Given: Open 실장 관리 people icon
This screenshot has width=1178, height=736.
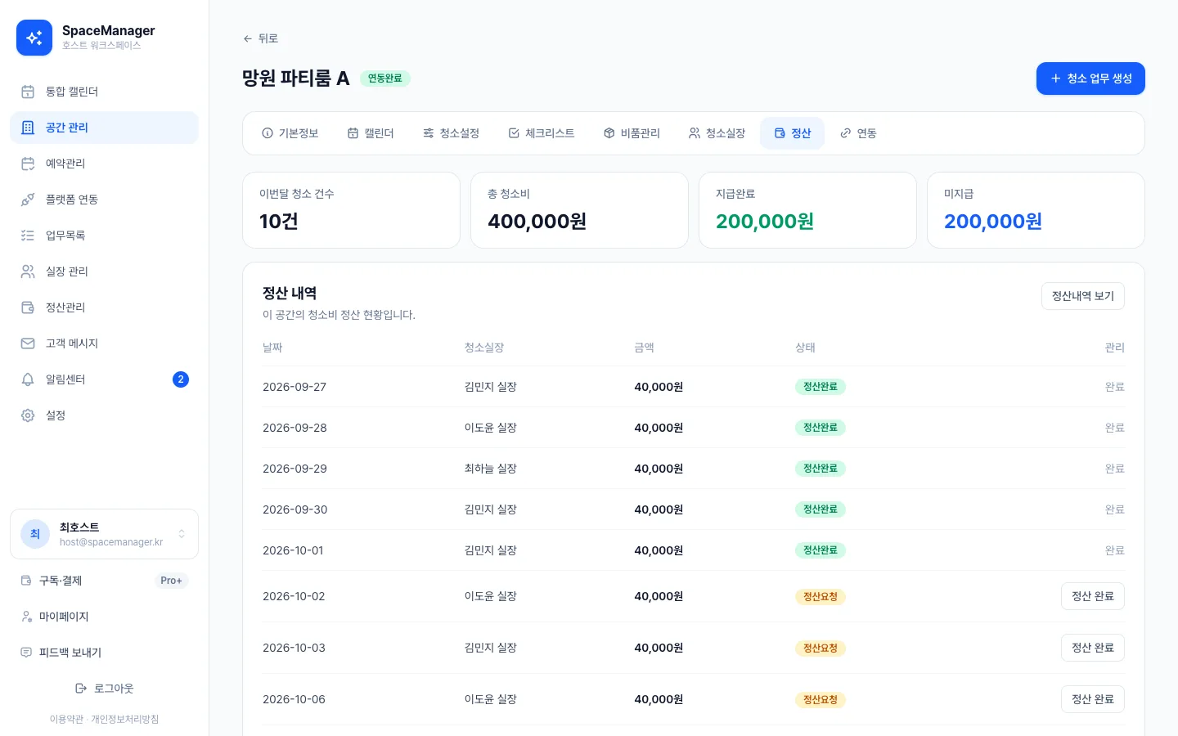Looking at the screenshot, I should tap(28, 272).
